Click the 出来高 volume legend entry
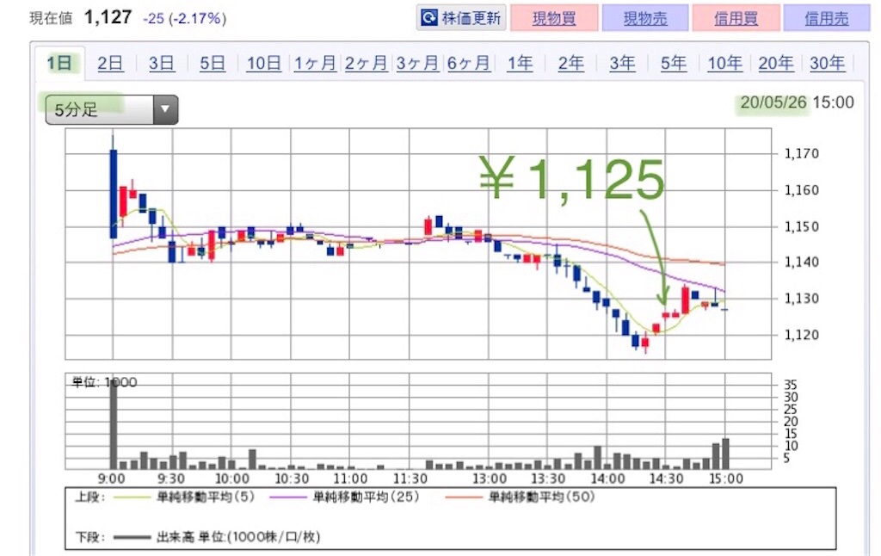The height and width of the screenshot is (556, 881). click(216, 537)
